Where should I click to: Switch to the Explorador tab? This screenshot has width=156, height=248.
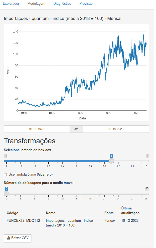tap(11, 4)
